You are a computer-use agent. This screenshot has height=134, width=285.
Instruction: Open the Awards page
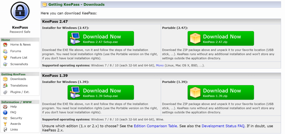click(x=16, y=124)
